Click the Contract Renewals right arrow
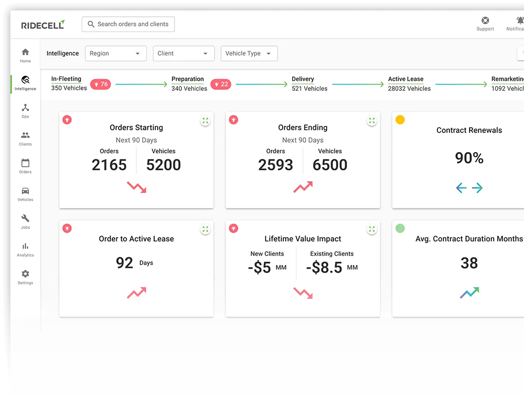Image resolution: width=524 pixels, height=395 pixels. [477, 188]
